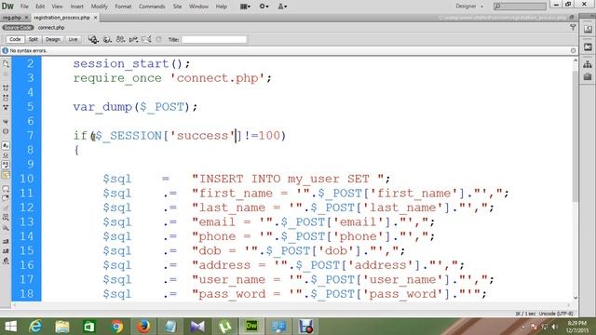Open the Site user icon dropdown
The width and height of the screenshot is (596, 335).
[x=282, y=7]
